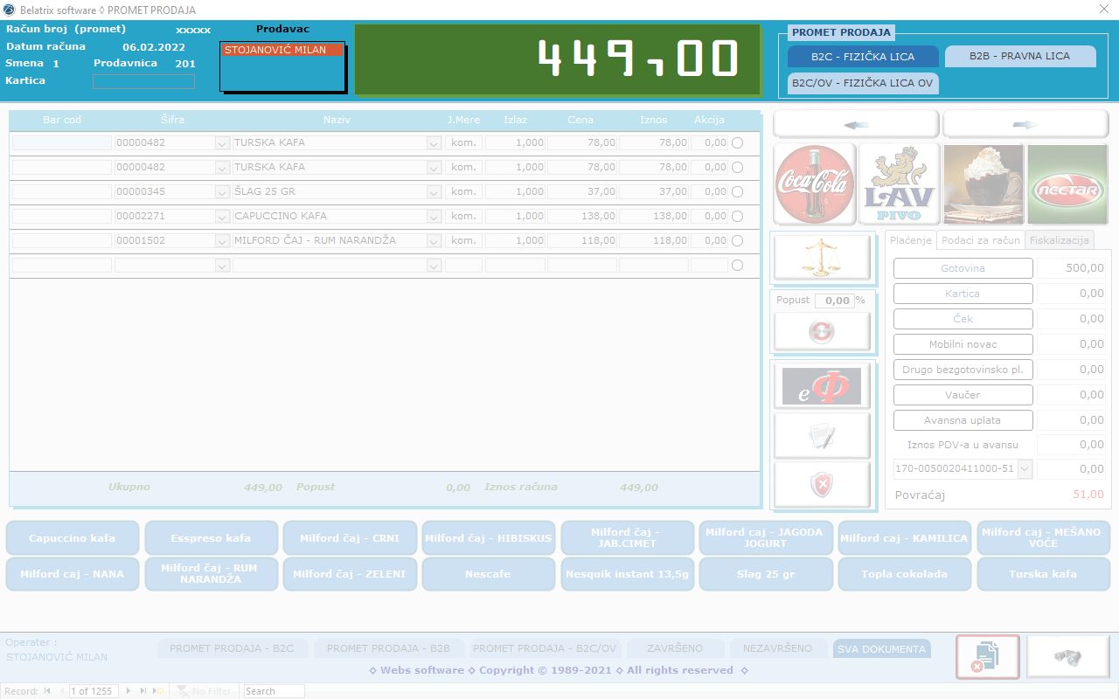
Task: Click the Coca-Cola product category icon
Action: pos(815,184)
